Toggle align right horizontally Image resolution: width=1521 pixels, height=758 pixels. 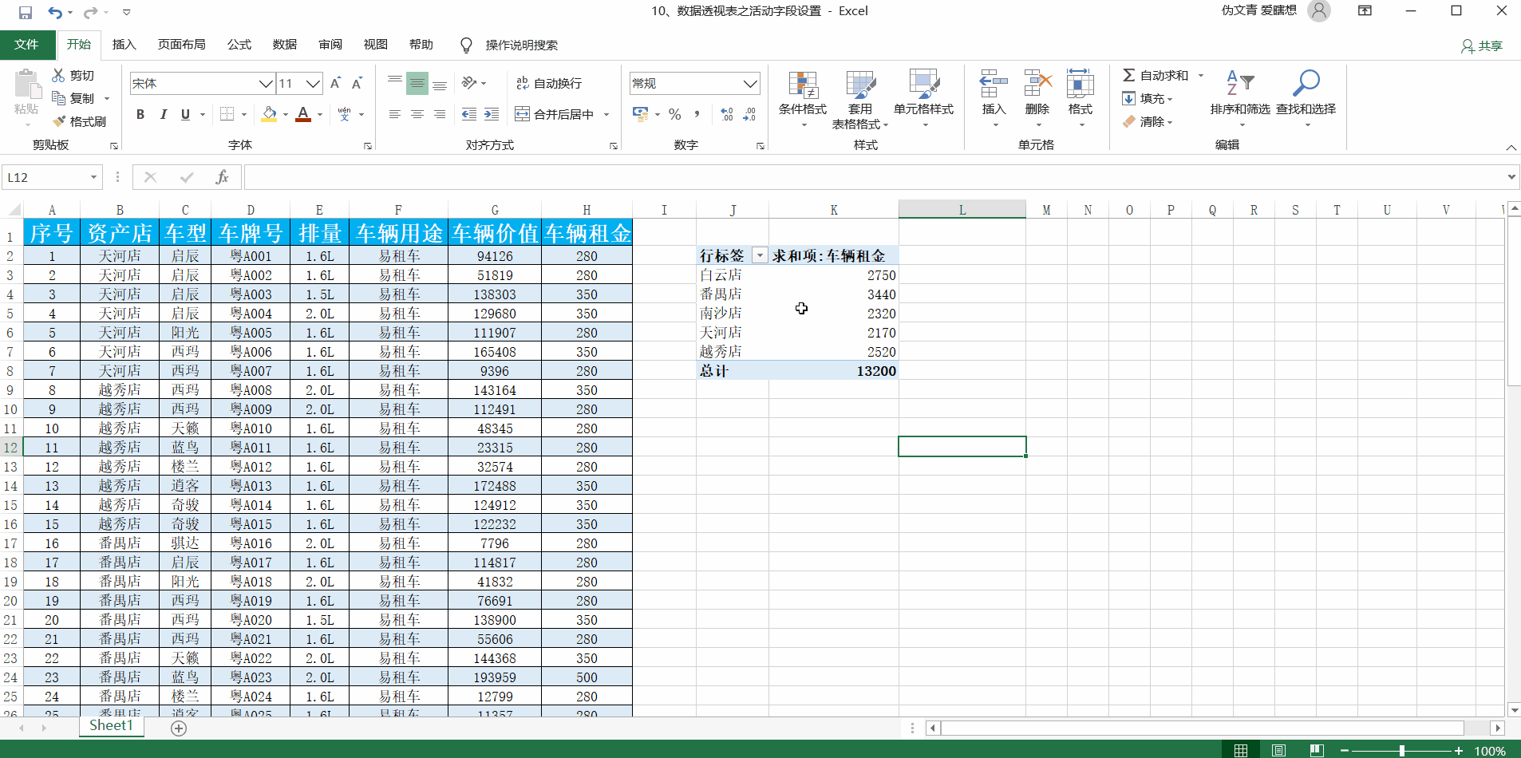(439, 114)
